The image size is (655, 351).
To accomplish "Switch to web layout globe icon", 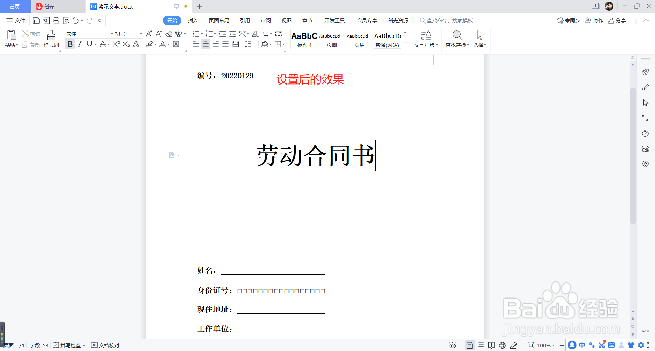I will click(502, 345).
